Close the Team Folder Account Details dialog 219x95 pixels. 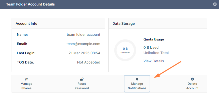click(215, 4)
